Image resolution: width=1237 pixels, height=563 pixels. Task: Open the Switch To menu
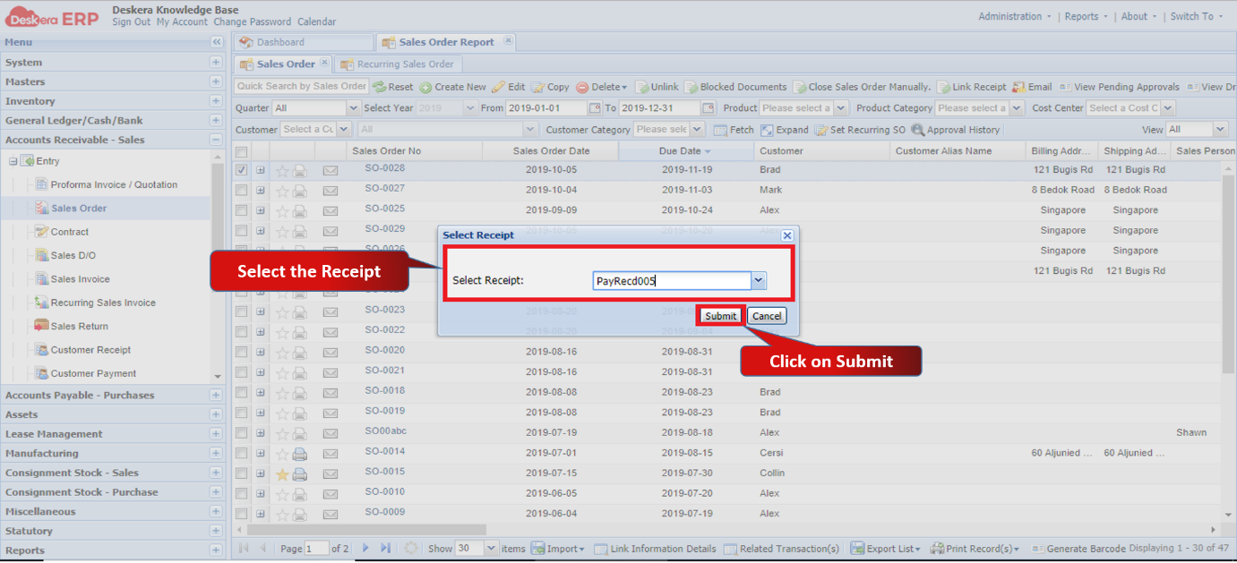coord(1196,16)
